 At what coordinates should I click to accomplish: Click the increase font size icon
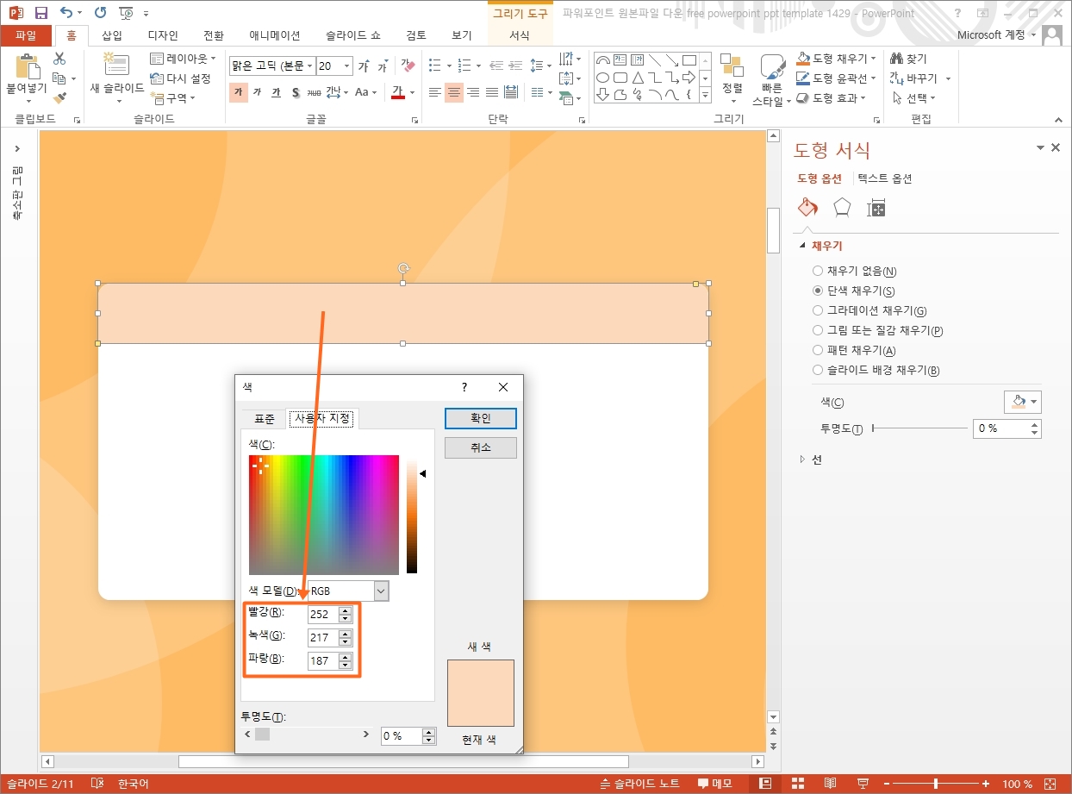pos(364,66)
